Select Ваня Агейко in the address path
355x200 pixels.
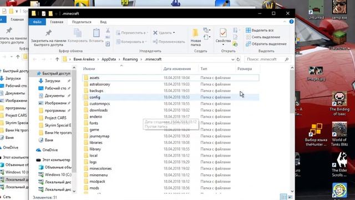pos(84,59)
